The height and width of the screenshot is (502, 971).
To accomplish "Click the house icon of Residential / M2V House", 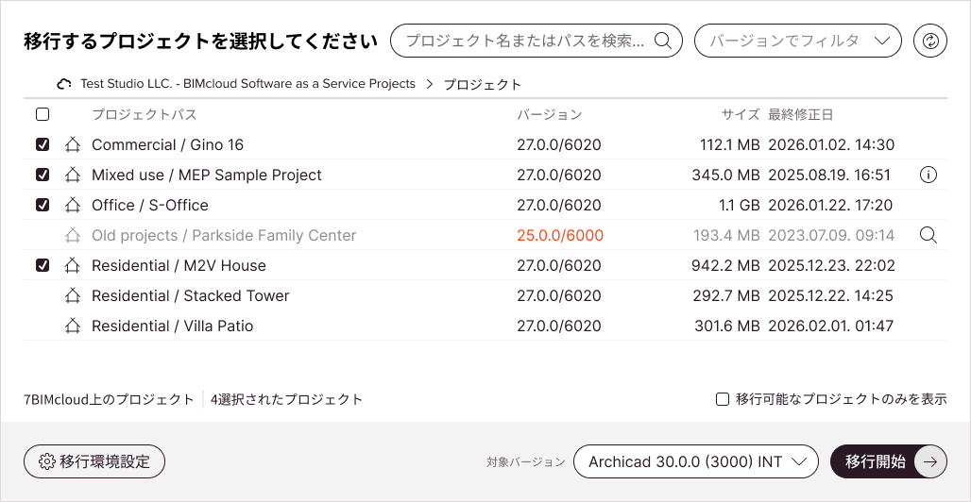I will [73, 265].
